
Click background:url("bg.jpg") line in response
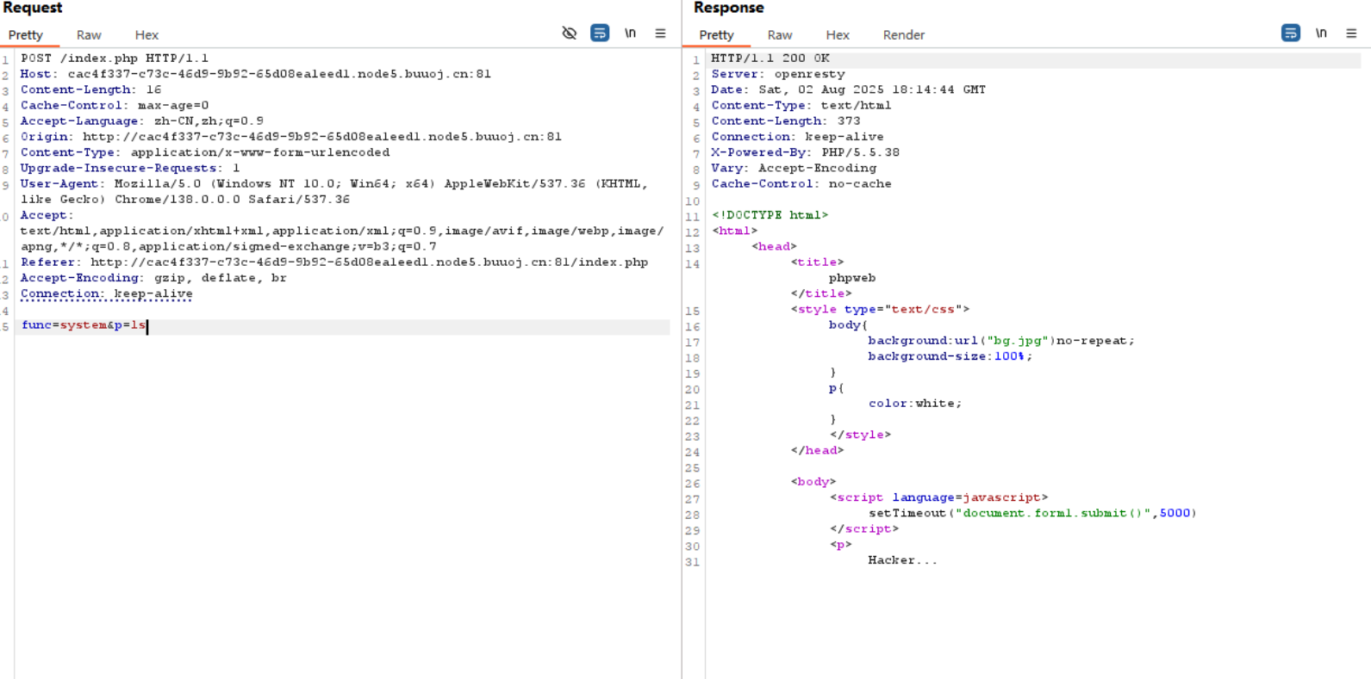[x=1001, y=341]
